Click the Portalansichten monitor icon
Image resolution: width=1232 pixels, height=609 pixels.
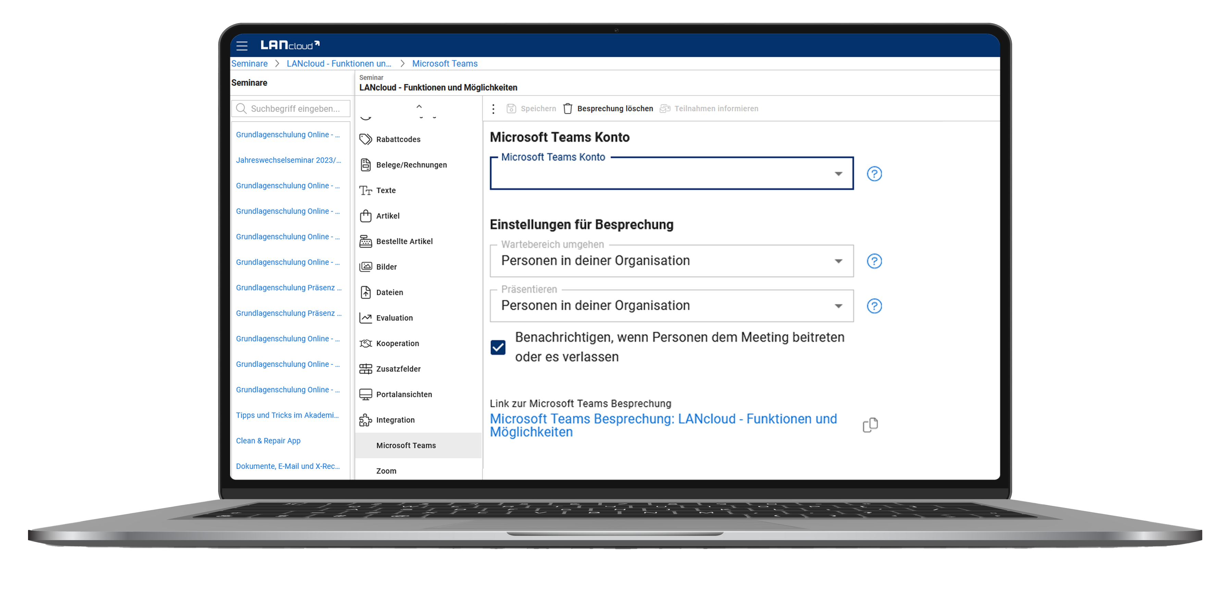365,394
